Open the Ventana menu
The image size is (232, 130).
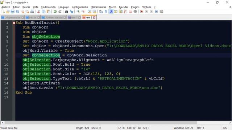146,7
